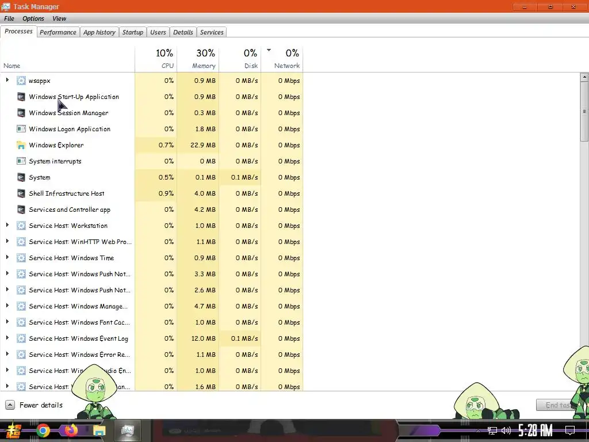Switch to the Services tab
Image resolution: width=589 pixels, height=442 pixels.
pyautogui.click(x=212, y=32)
